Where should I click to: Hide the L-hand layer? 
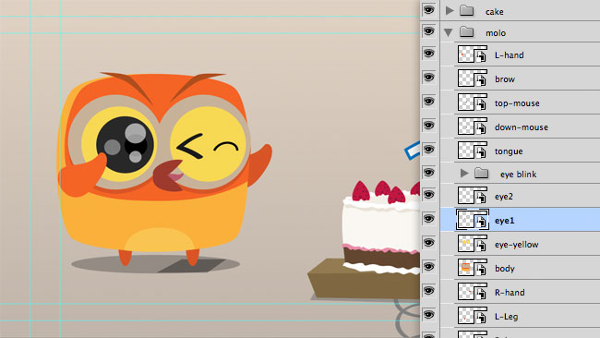point(428,54)
